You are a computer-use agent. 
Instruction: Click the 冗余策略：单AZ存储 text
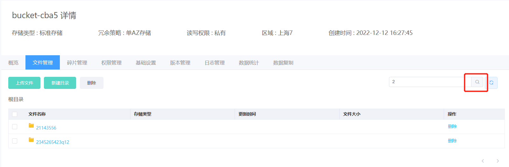point(124,33)
